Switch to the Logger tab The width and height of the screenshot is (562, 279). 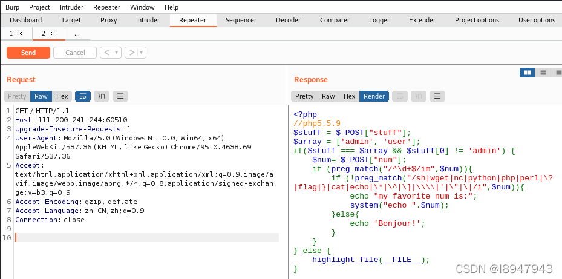pos(379,20)
